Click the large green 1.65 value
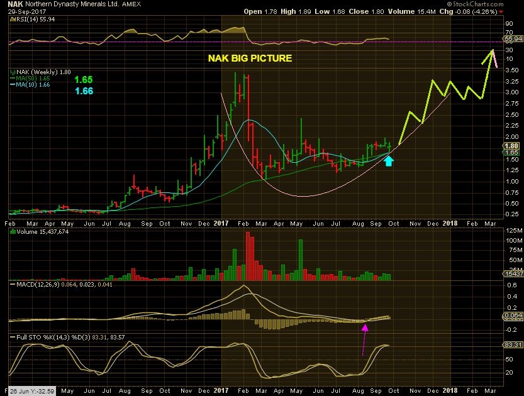 (84, 80)
